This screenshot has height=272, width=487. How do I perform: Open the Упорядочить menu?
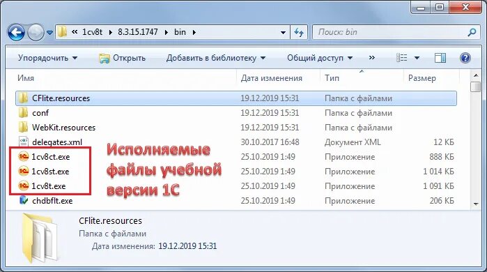[47, 58]
